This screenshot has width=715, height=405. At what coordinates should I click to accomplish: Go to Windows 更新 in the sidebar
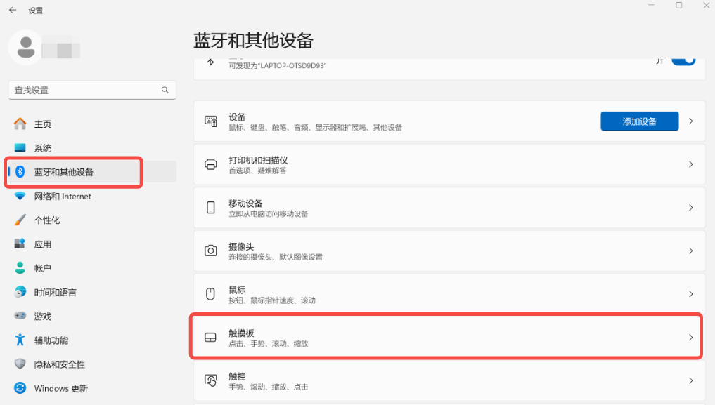click(61, 388)
